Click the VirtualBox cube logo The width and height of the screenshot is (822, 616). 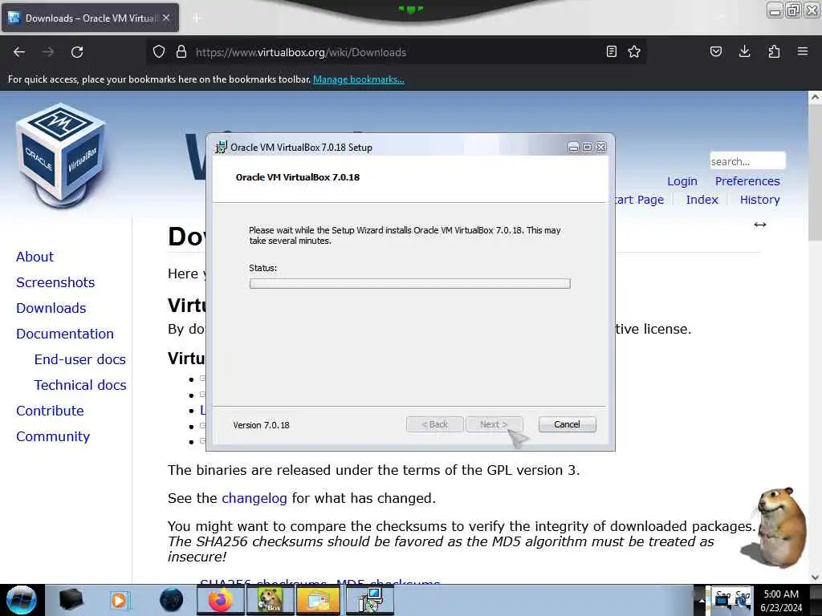tap(61, 155)
